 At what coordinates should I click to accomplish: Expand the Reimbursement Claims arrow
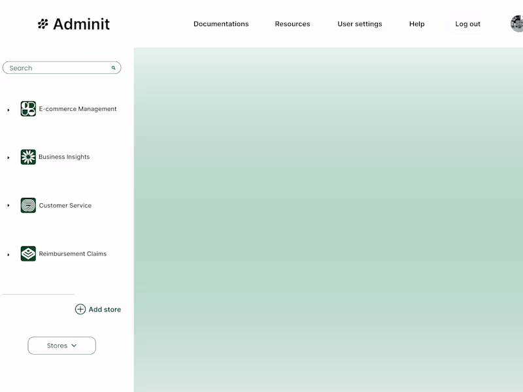click(x=8, y=255)
